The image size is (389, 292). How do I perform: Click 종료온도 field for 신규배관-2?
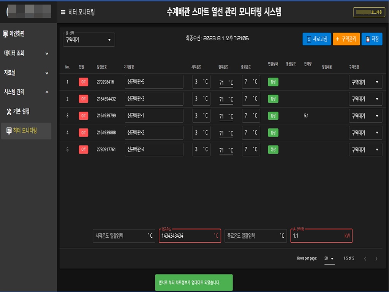(x=251, y=133)
